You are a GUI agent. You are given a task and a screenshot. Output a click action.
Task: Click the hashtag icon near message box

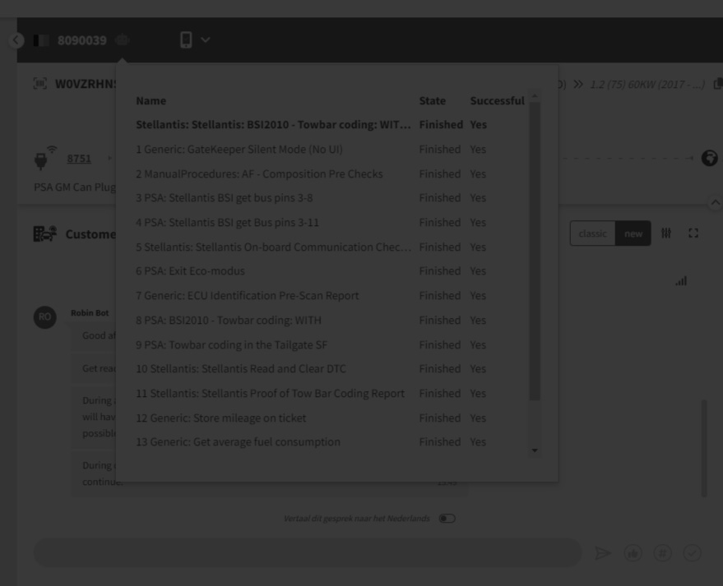662,553
